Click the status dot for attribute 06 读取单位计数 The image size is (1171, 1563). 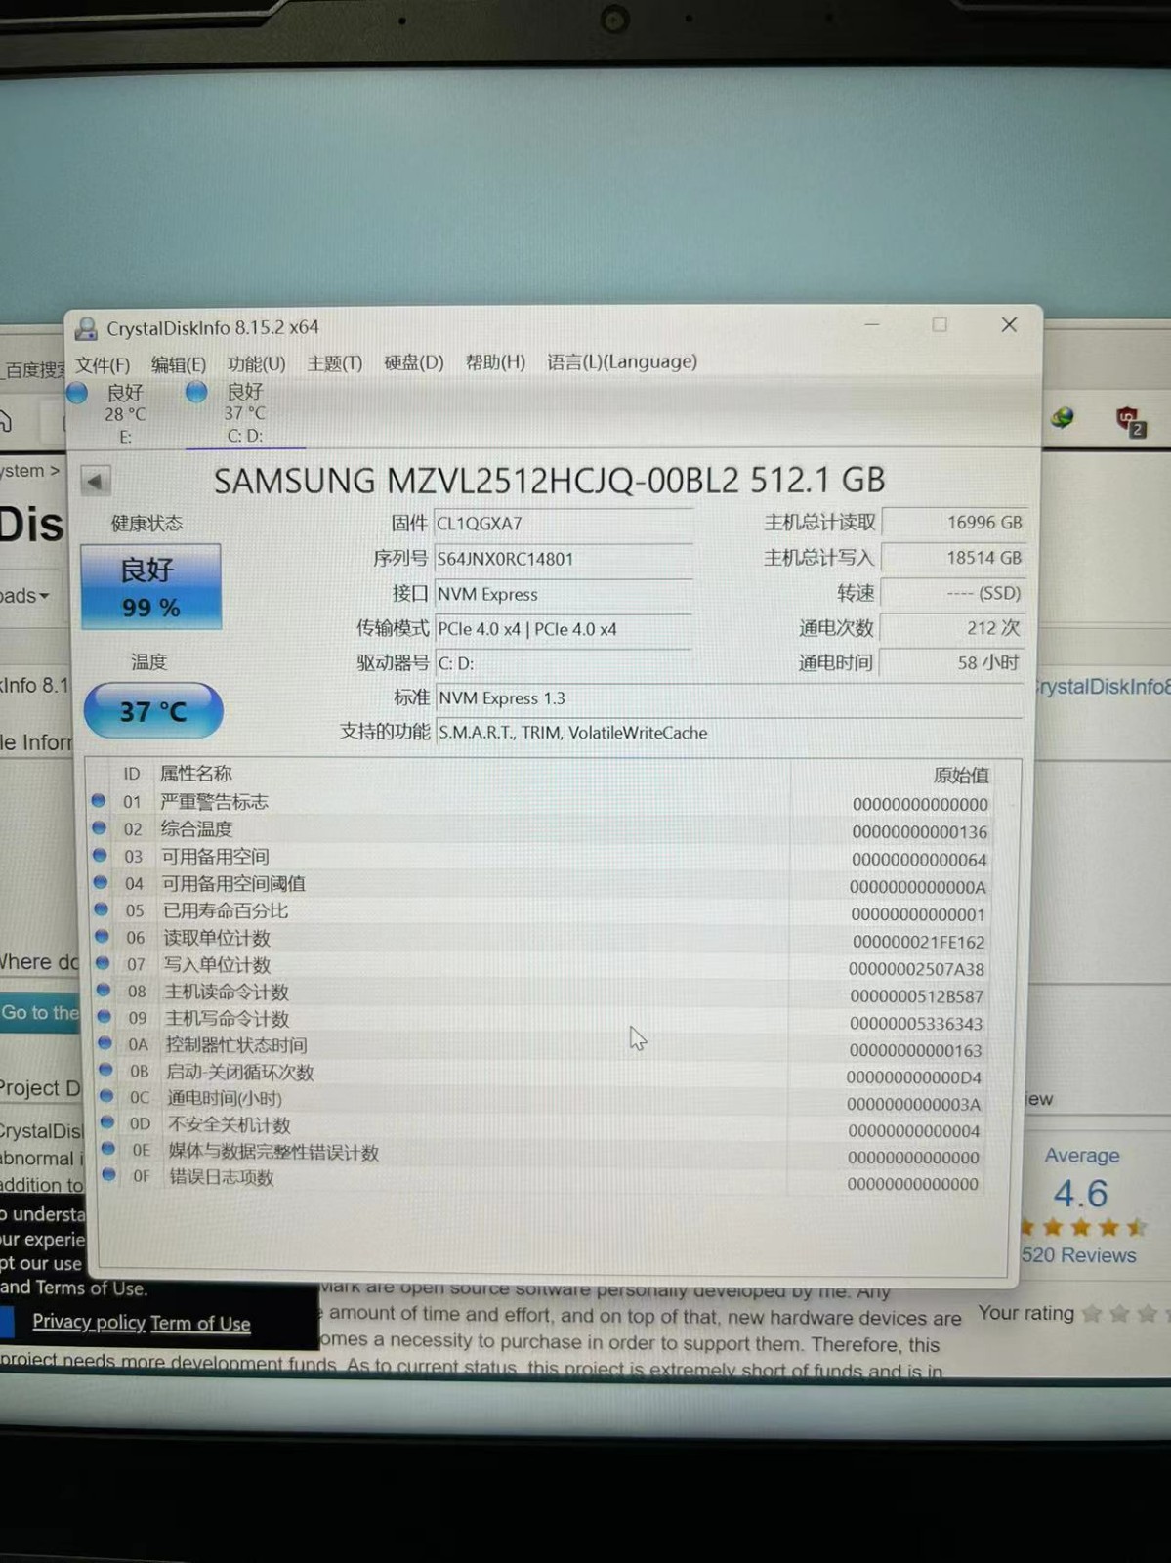coord(102,936)
